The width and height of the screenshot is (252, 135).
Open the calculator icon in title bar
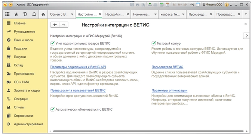pos(162,4)
